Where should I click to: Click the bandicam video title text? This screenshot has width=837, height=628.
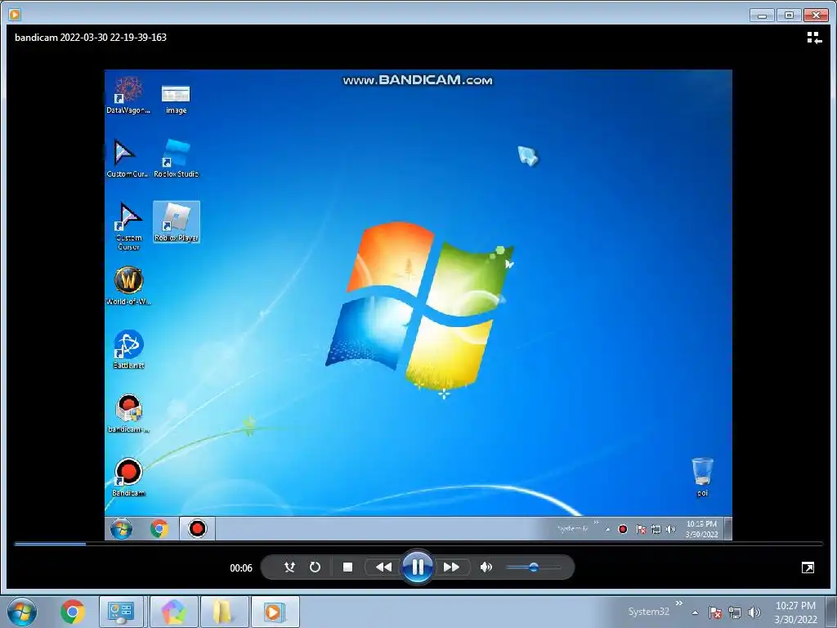[x=91, y=38]
